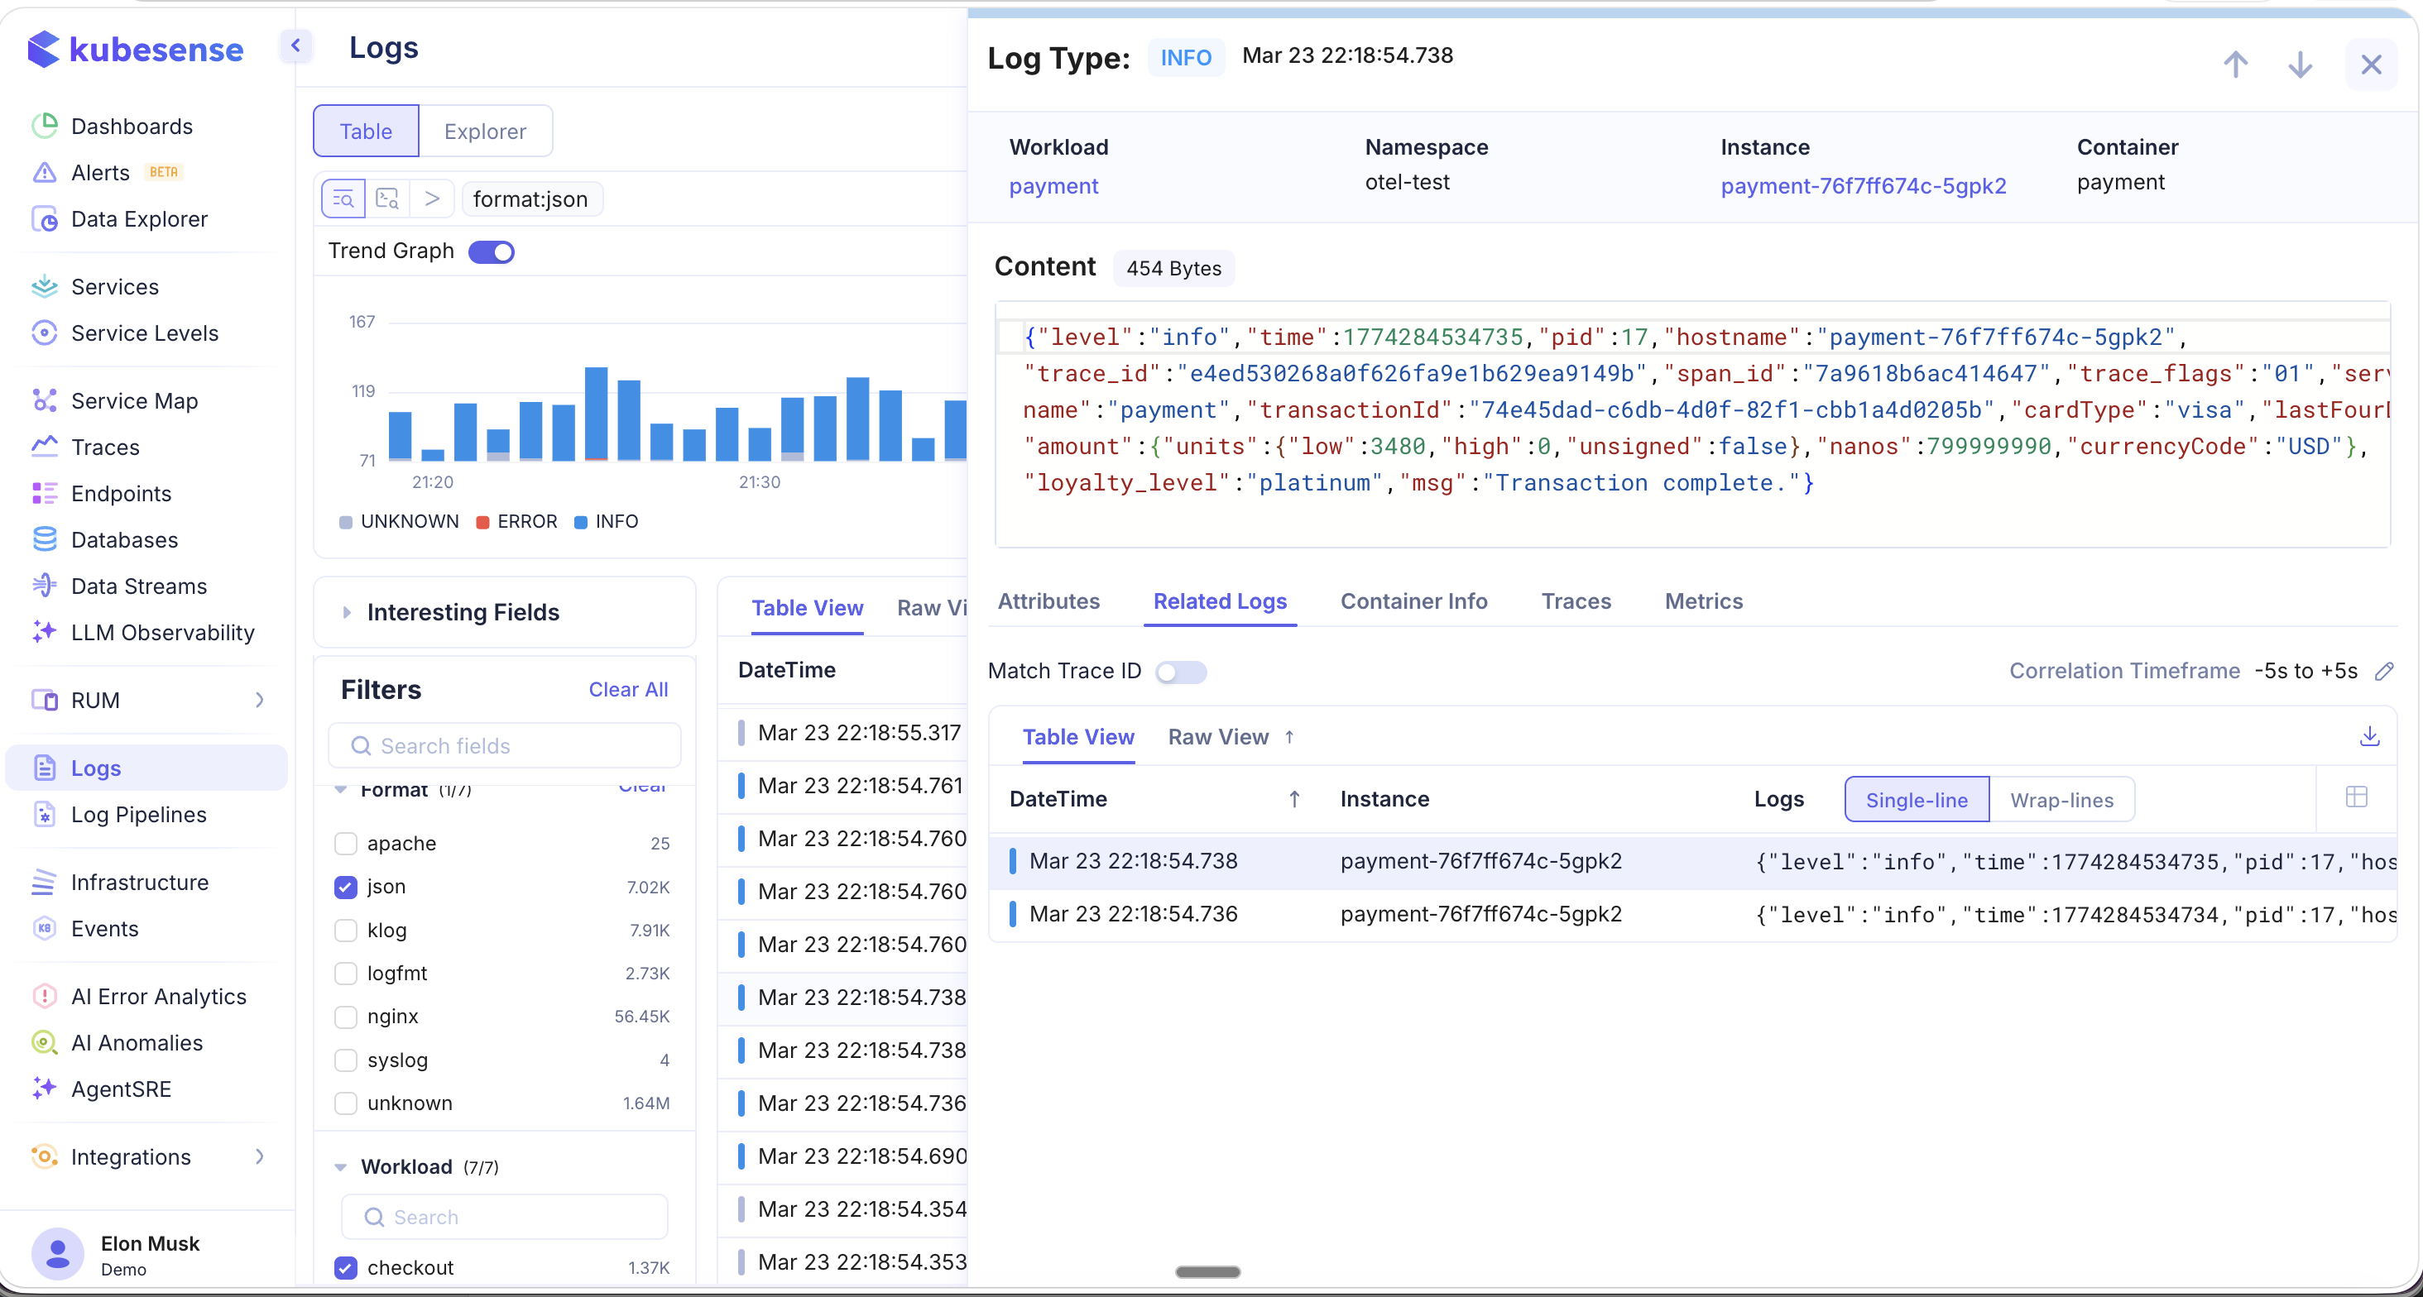The width and height of the screenshot is (2423, 1297).
Task: Open the query terminal search mode
Action: click(388, 199)
